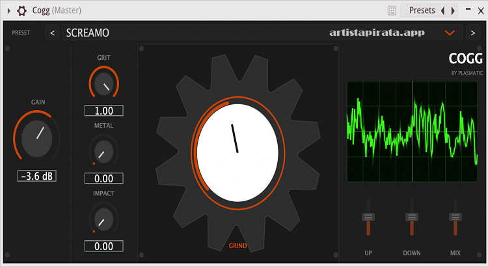This screenshot has width=488, height=267.
Task: Click the GAIN label
Action: coord(38,102)
